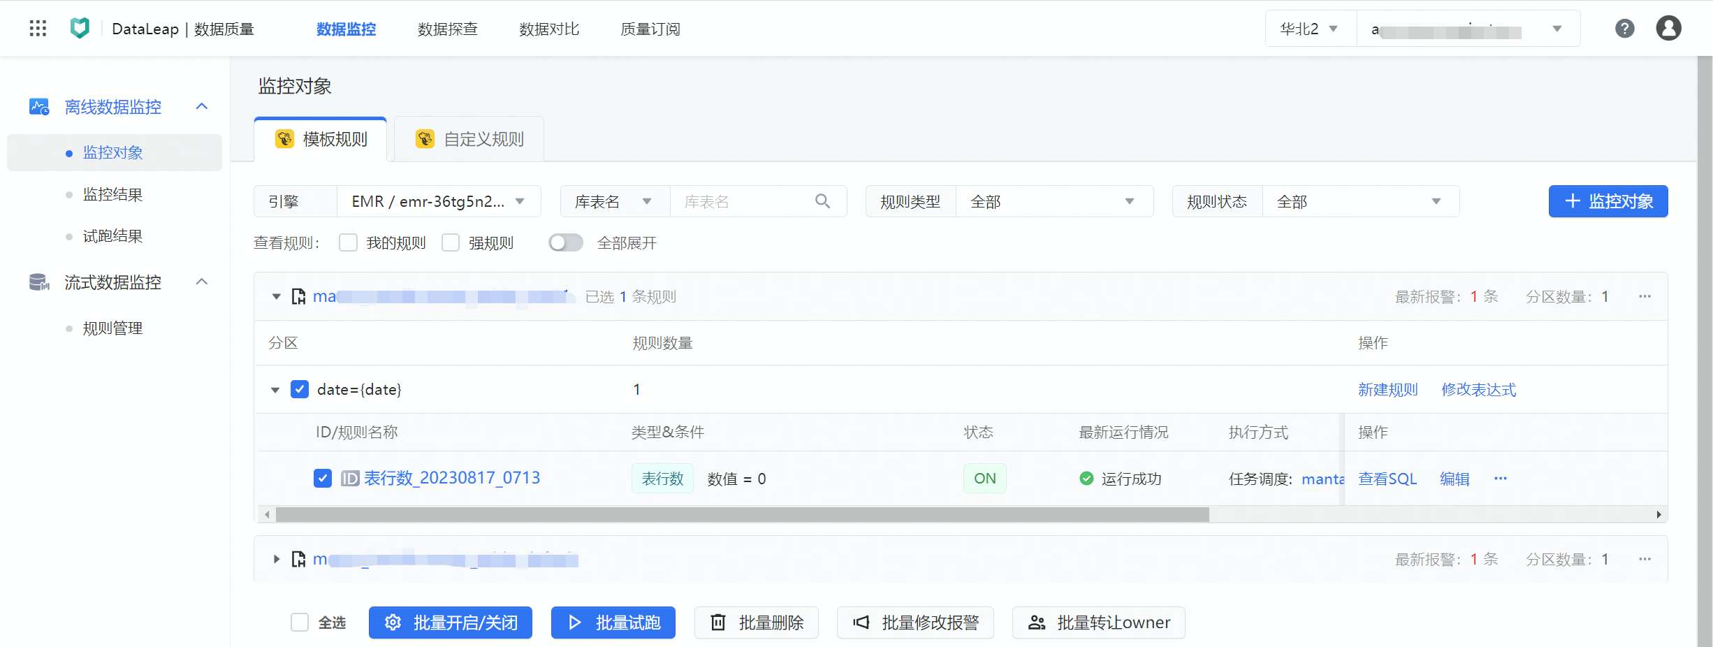The width and height of the screenshot is (1713, 647).
Task: Open the help question mark icon
Action: pyautogui.click(x=1625, y=29)
